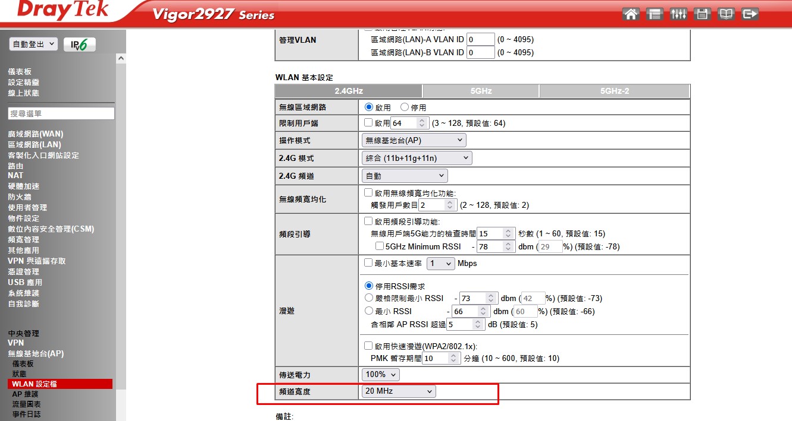Click the sidebar scroll-up arrow
This screenshot has width=792, height=421.
[x=121, y=59]
